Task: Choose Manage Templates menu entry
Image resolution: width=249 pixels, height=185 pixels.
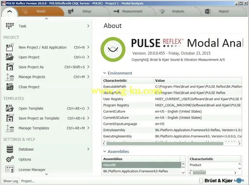Action: (x=47, y=128)
